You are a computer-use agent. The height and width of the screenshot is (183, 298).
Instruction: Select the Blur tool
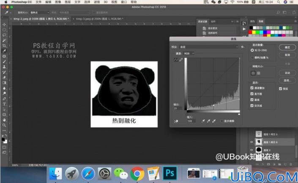pyautogui.click(x=4, y=88)
